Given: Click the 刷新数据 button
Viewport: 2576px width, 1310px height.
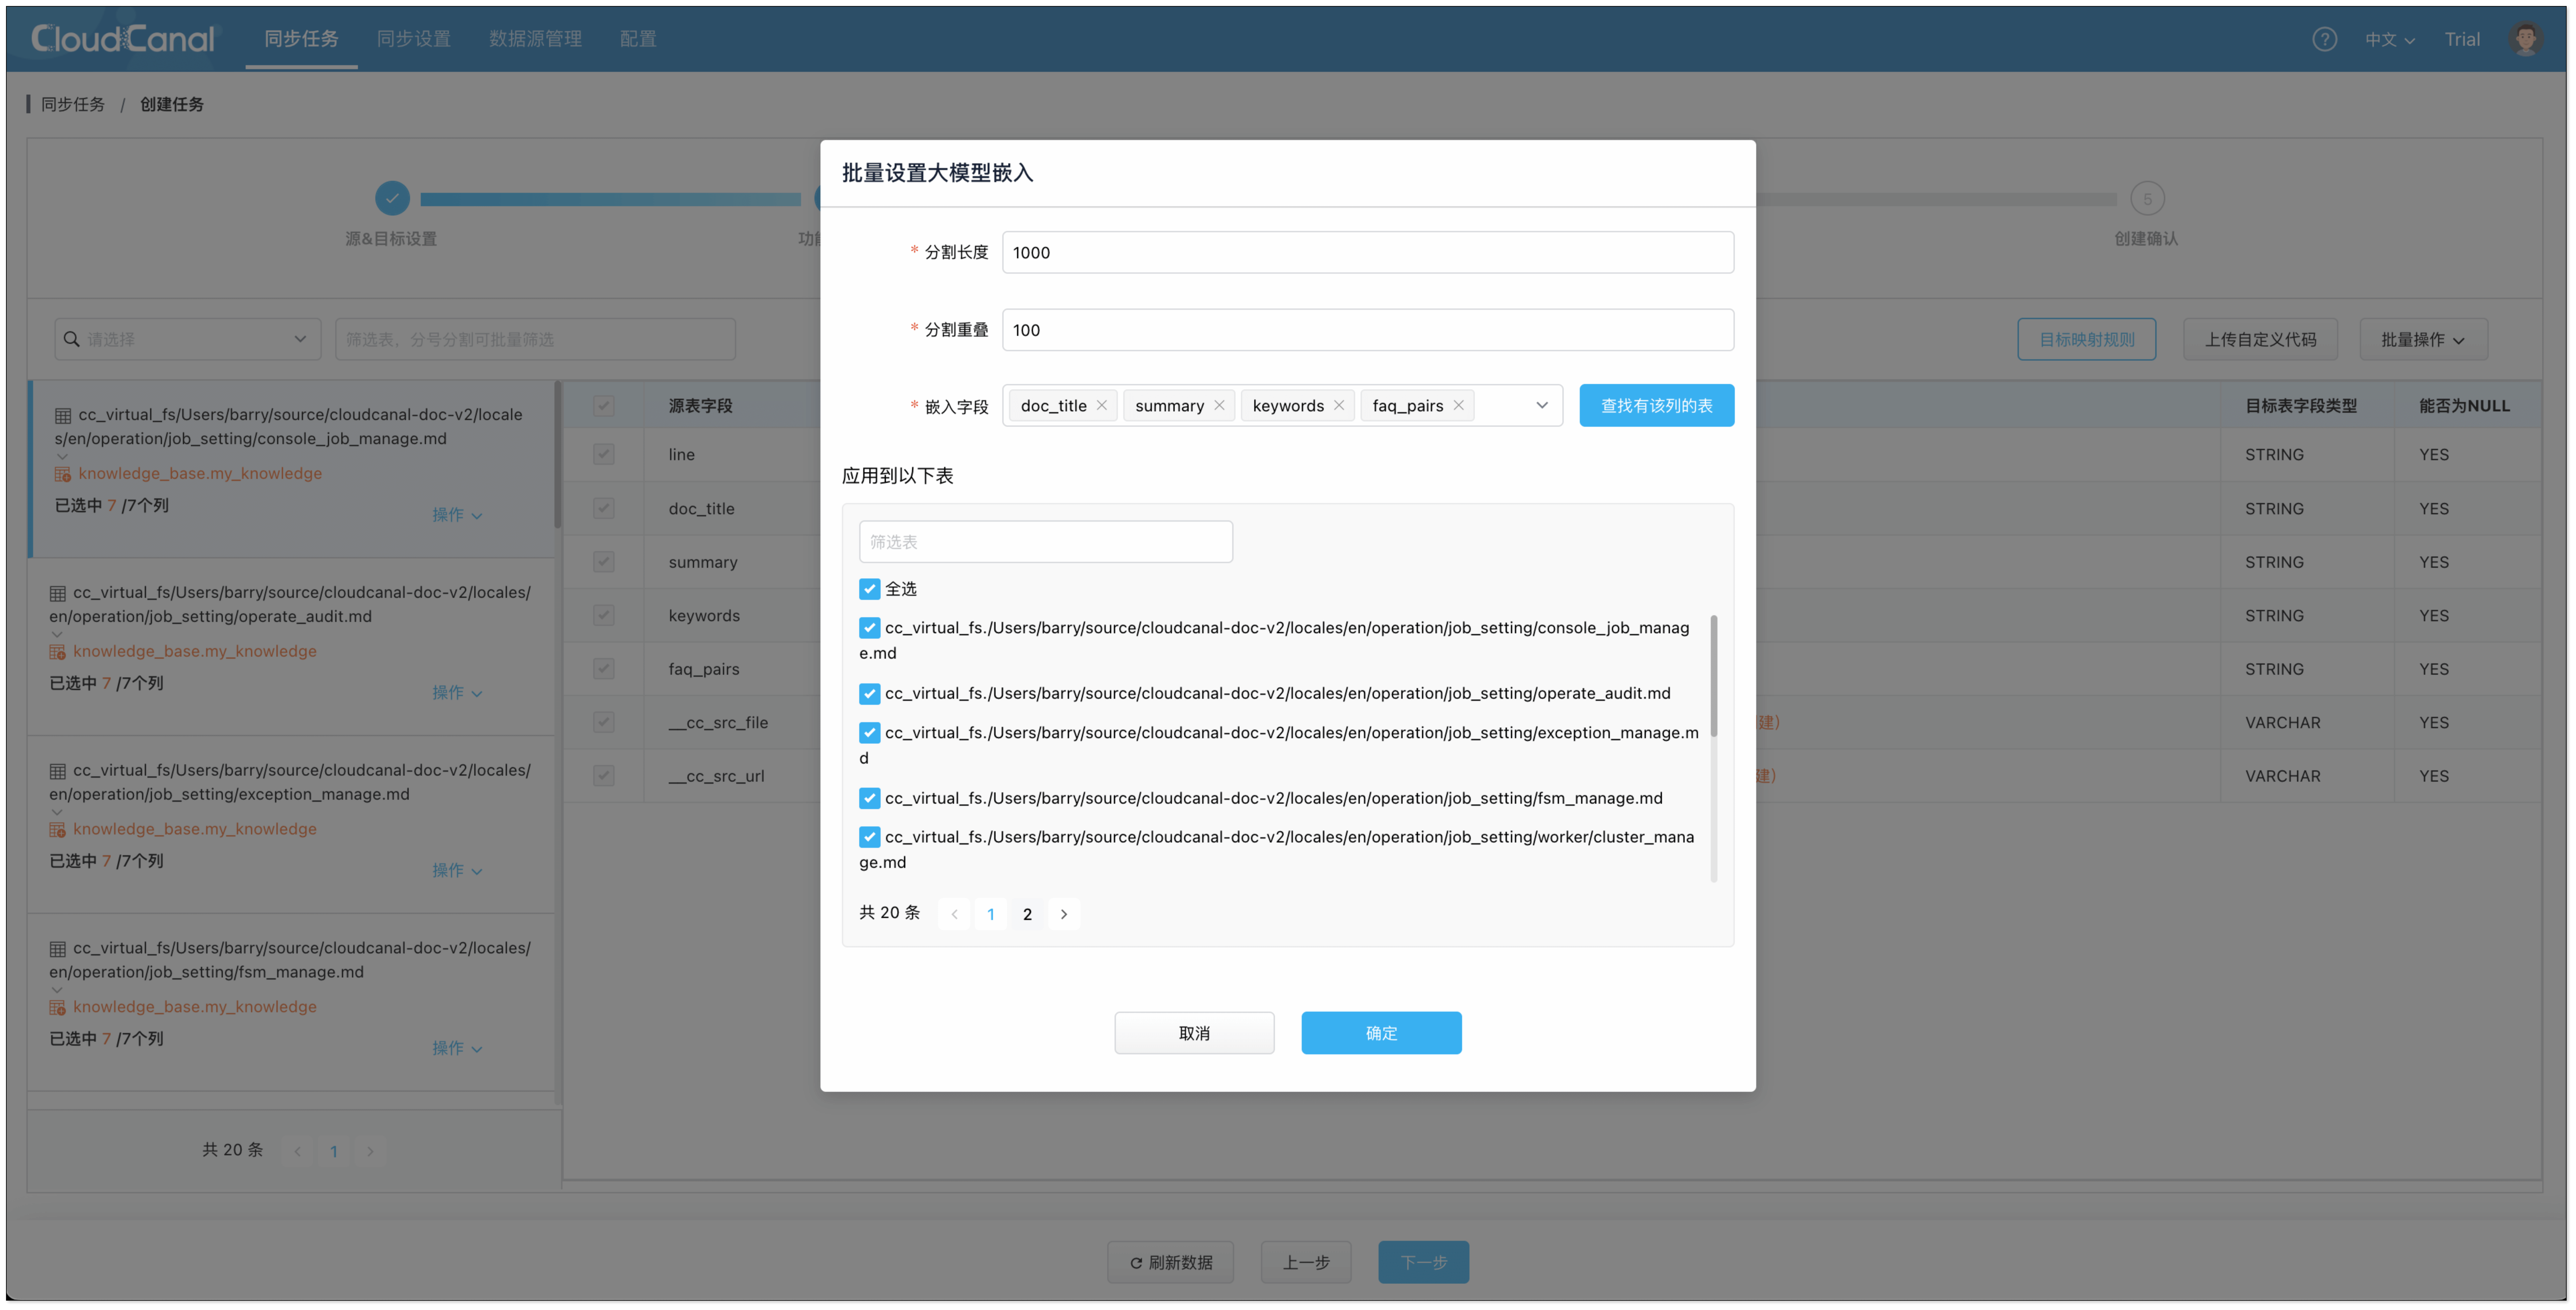Looking at the screenshot, I should (1170, 1262).
